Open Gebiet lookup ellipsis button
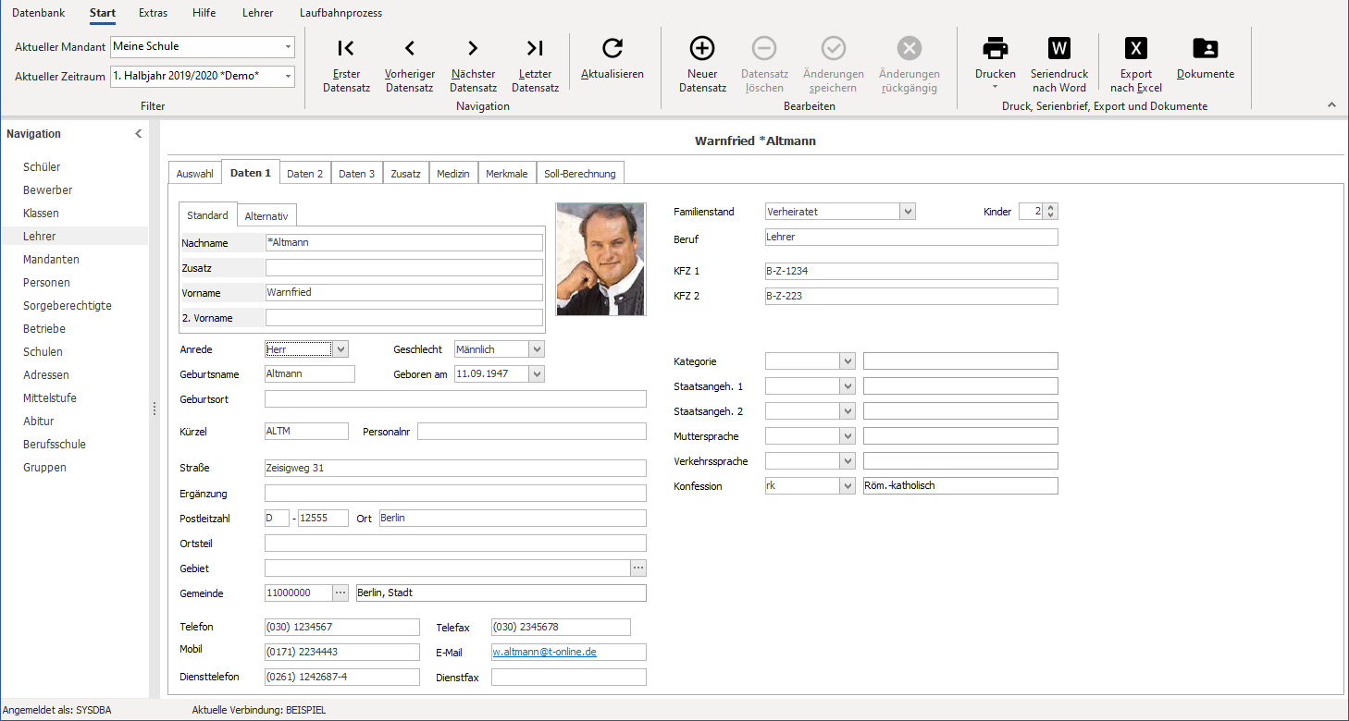This screenshot has width=1349, height=721. [x=638, y=568]
